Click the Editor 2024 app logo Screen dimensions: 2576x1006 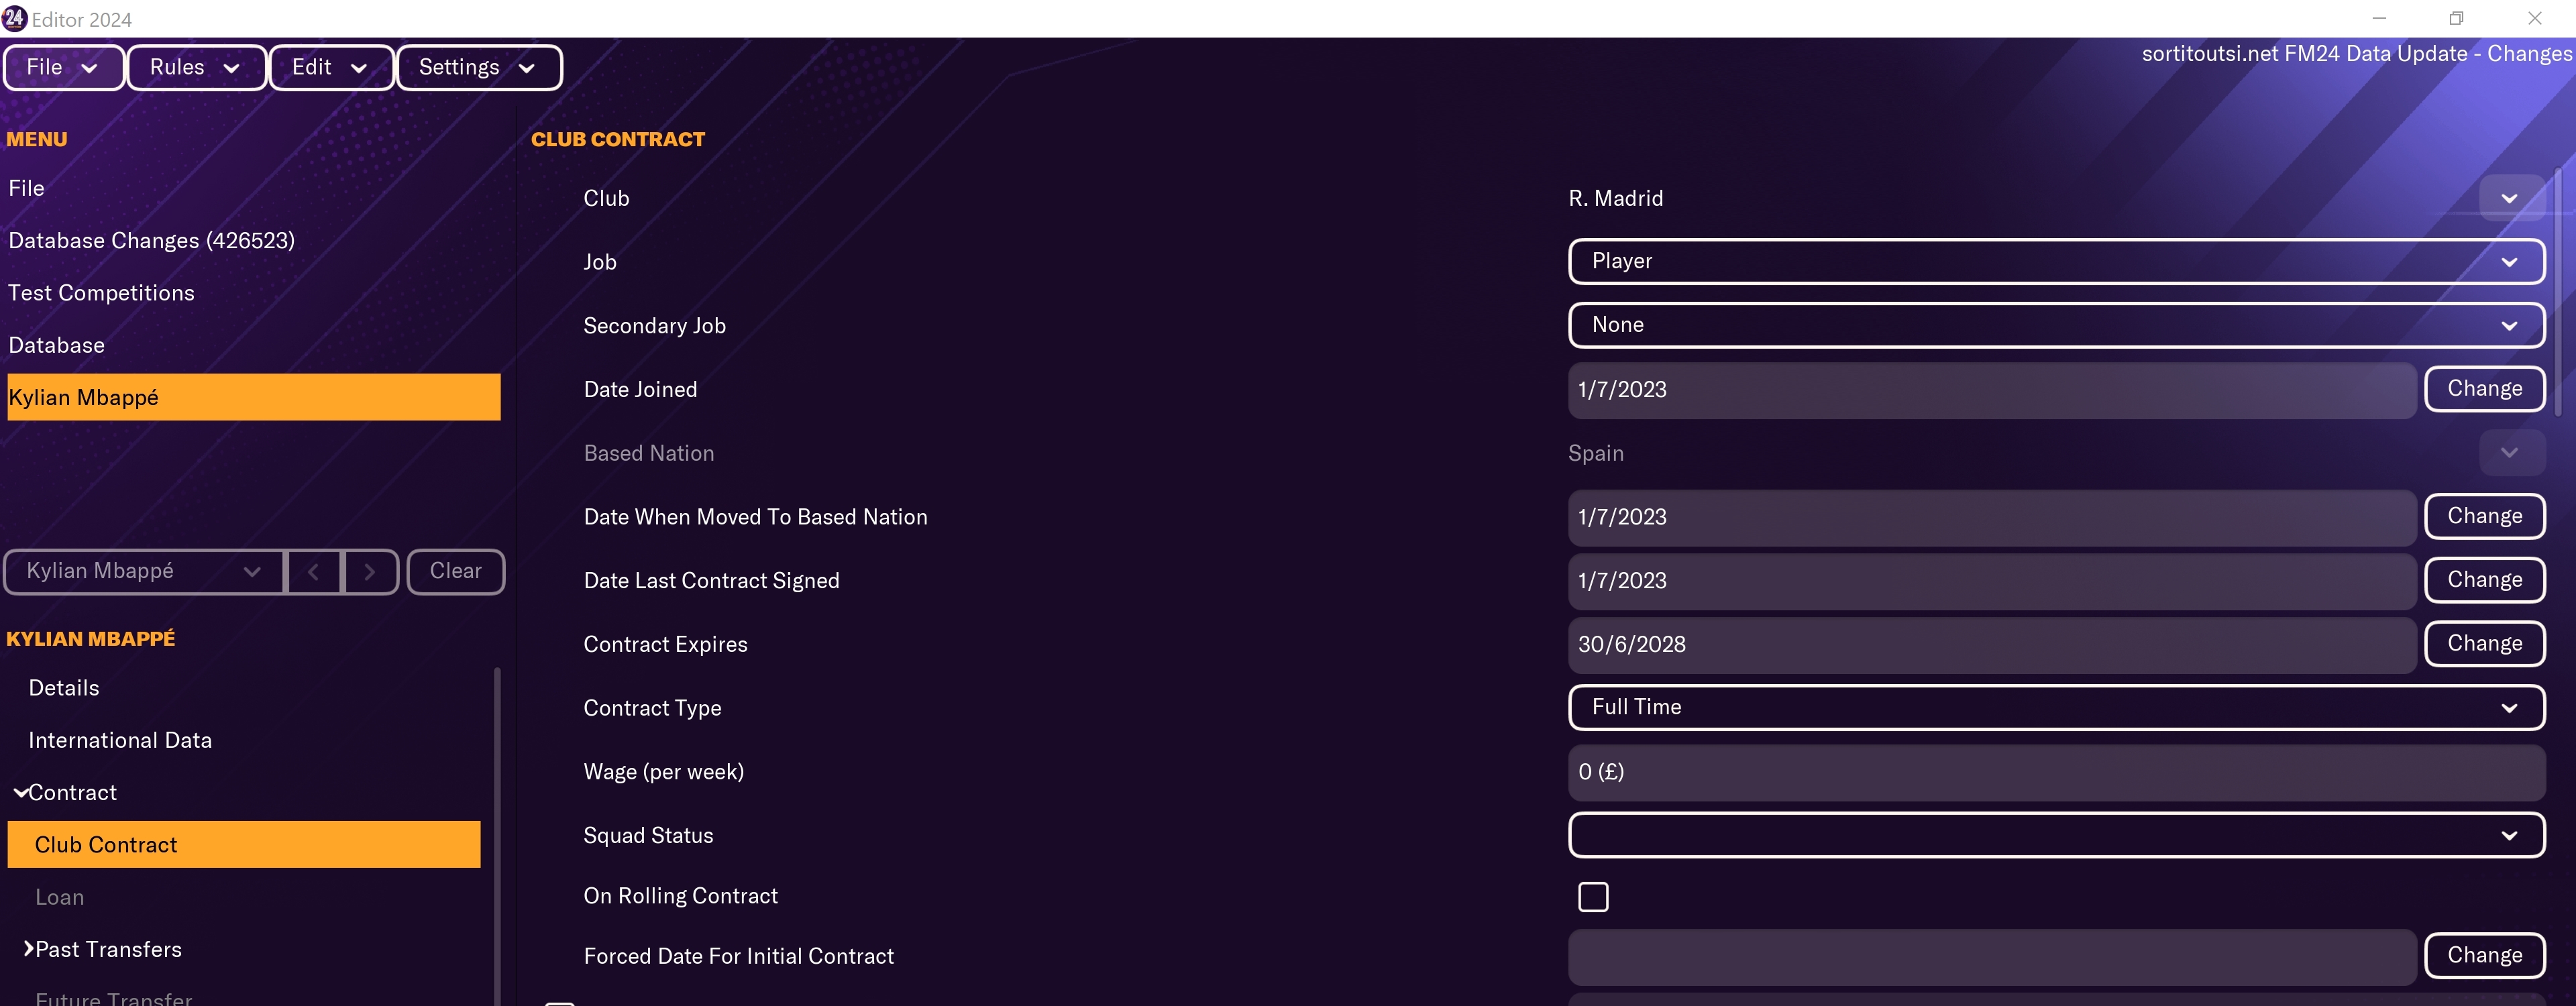click(14, 18)
